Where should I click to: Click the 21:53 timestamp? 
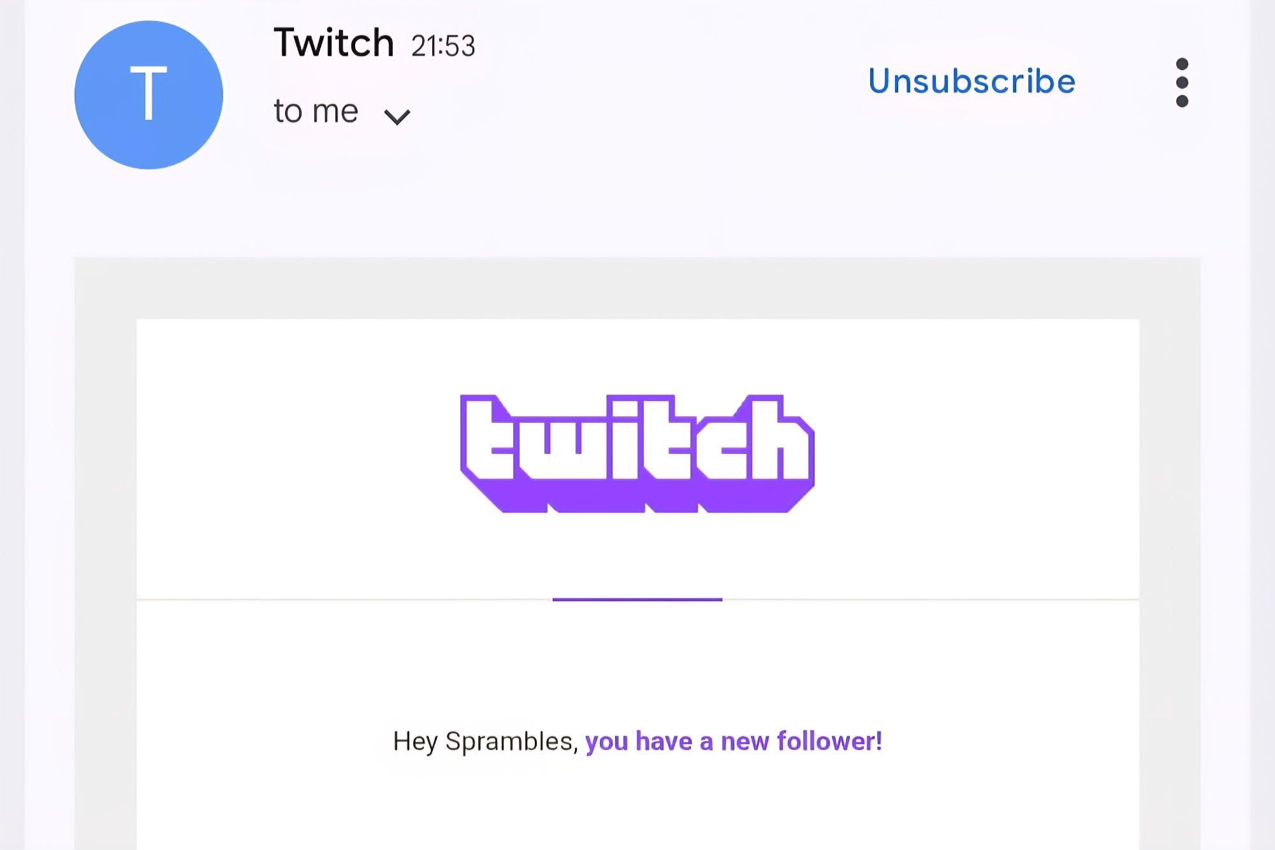(443, 46)
